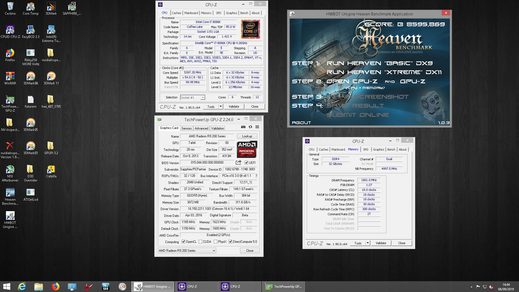Switch to Caches tab in top CPU-Z window
The height and width of the screenshot is (292, 519).
(x=176, y=13)
